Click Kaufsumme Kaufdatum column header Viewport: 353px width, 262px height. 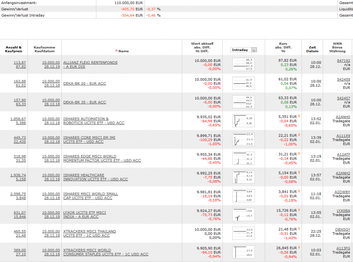click(44, 49)
